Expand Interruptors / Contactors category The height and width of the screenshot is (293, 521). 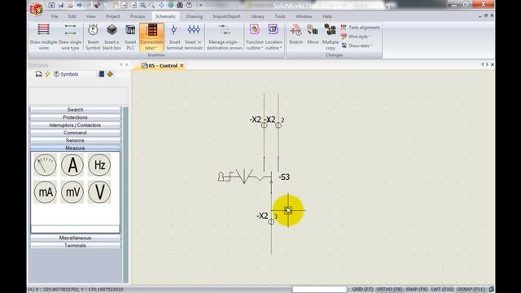tap(75, 125)
